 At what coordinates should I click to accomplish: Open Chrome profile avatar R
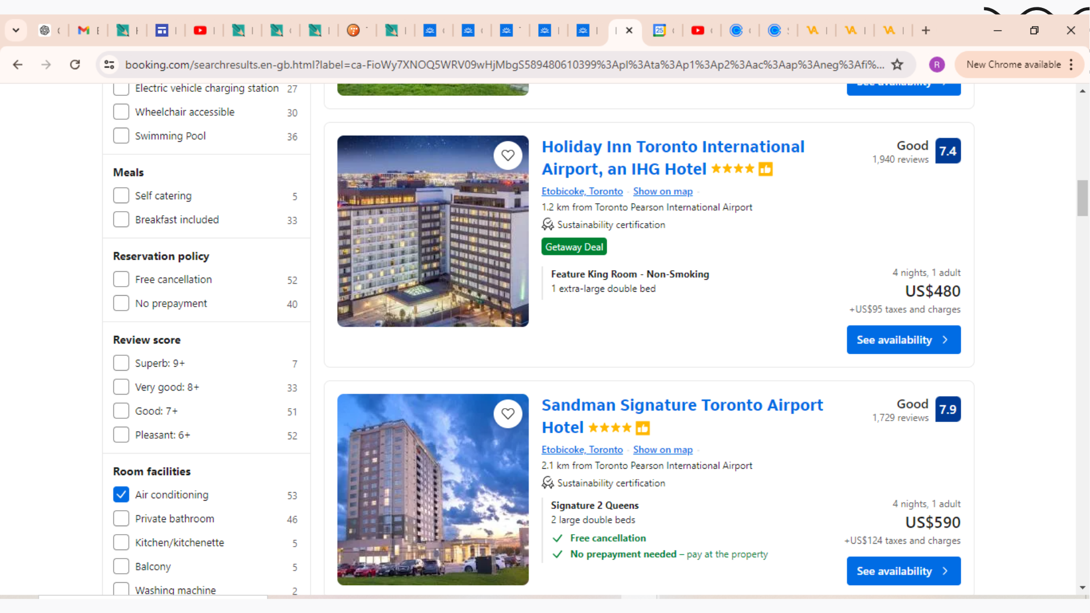pyautogui.click(x=937, y=65)
